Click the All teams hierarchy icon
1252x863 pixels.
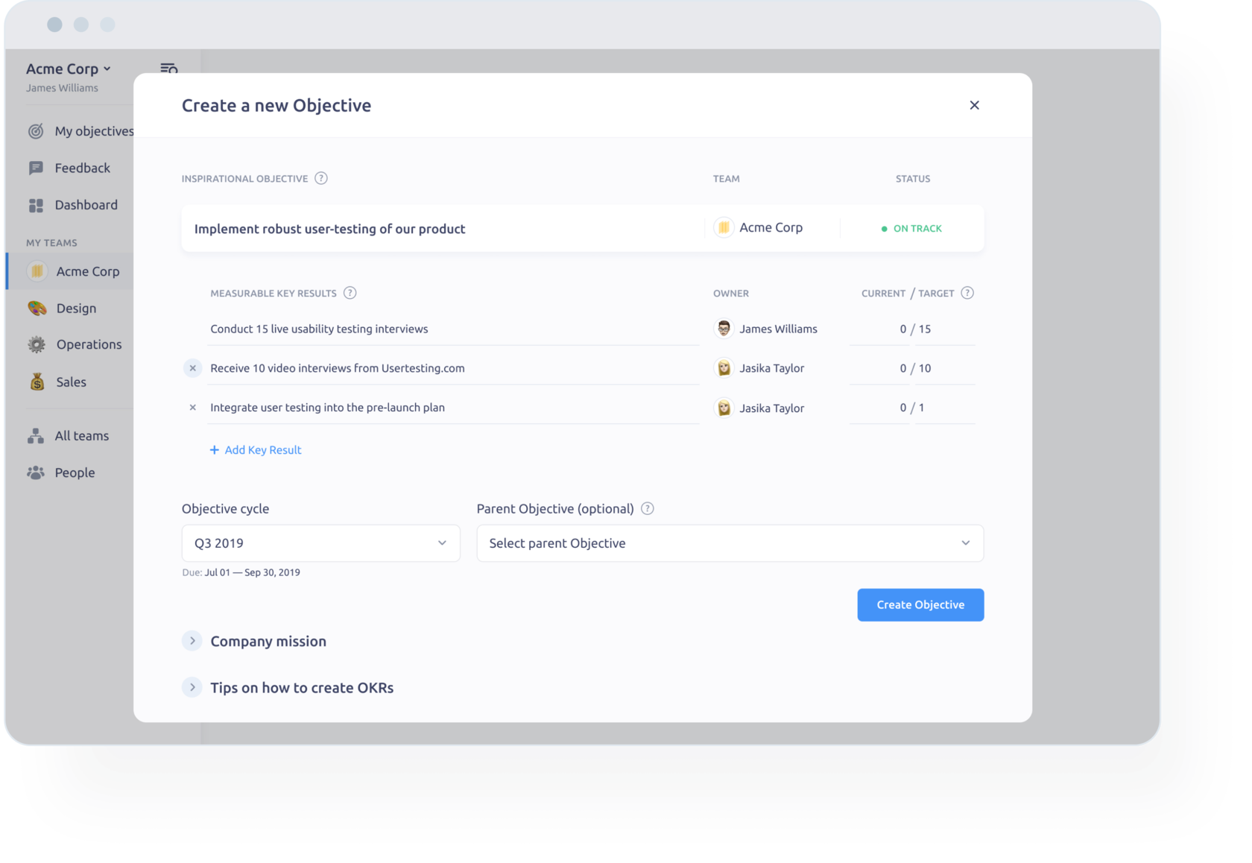point(36,436)
